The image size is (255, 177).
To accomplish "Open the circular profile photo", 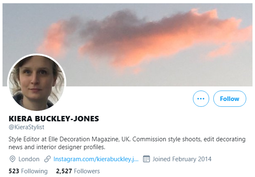I will pyautogui.click(x=37, y=83).
